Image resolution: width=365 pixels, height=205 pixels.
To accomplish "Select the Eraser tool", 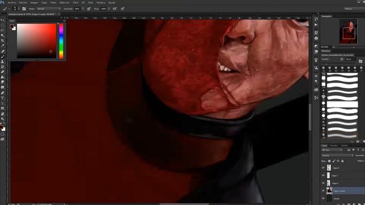I will coord(2,72).
